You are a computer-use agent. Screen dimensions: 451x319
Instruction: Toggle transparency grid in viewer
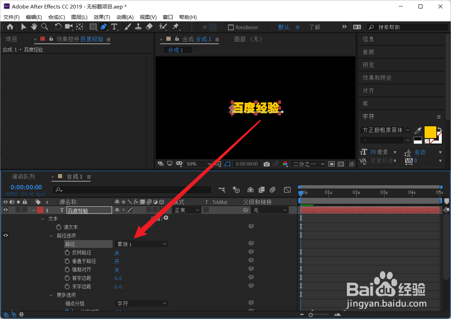[341, 164]
